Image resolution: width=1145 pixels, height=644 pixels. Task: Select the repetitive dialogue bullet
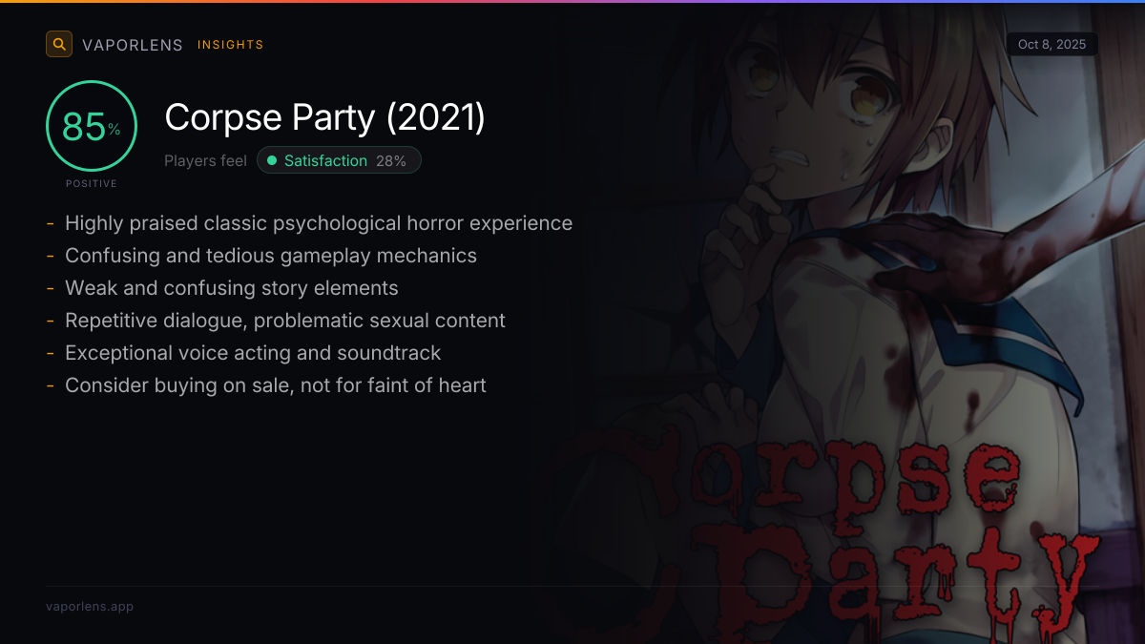tap(285, 321)
